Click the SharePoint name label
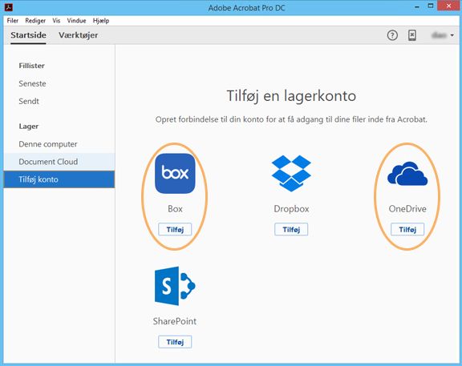Screen dimensions: 462x366 175,321
